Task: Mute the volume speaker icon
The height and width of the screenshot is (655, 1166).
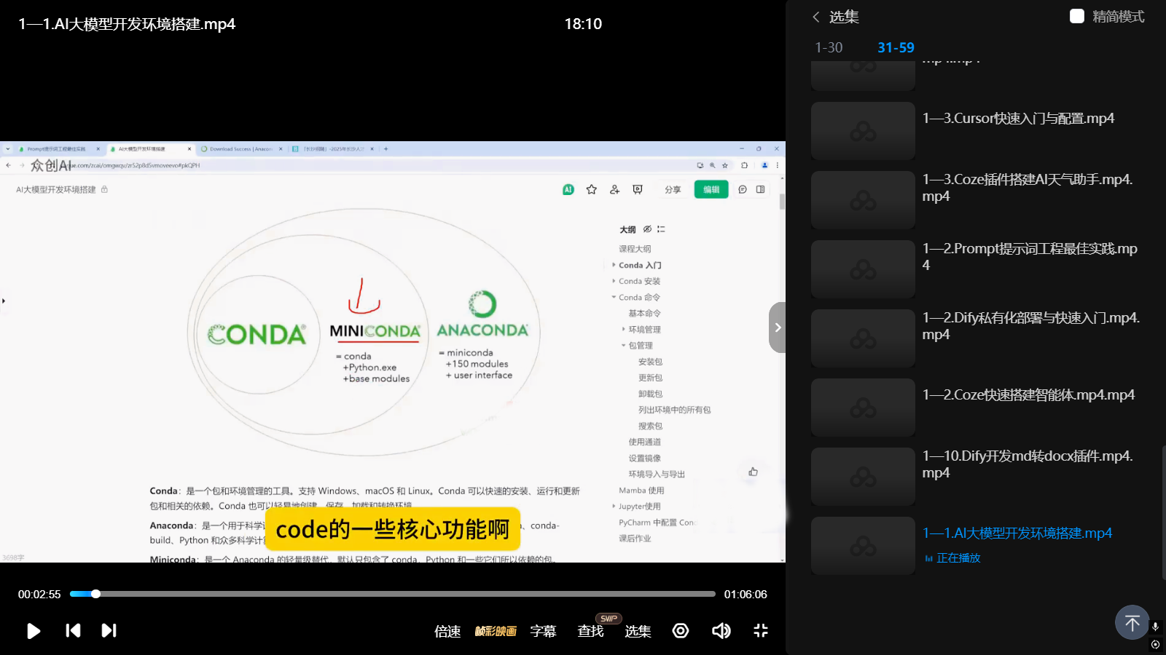Action: click(x=721, y=631)
